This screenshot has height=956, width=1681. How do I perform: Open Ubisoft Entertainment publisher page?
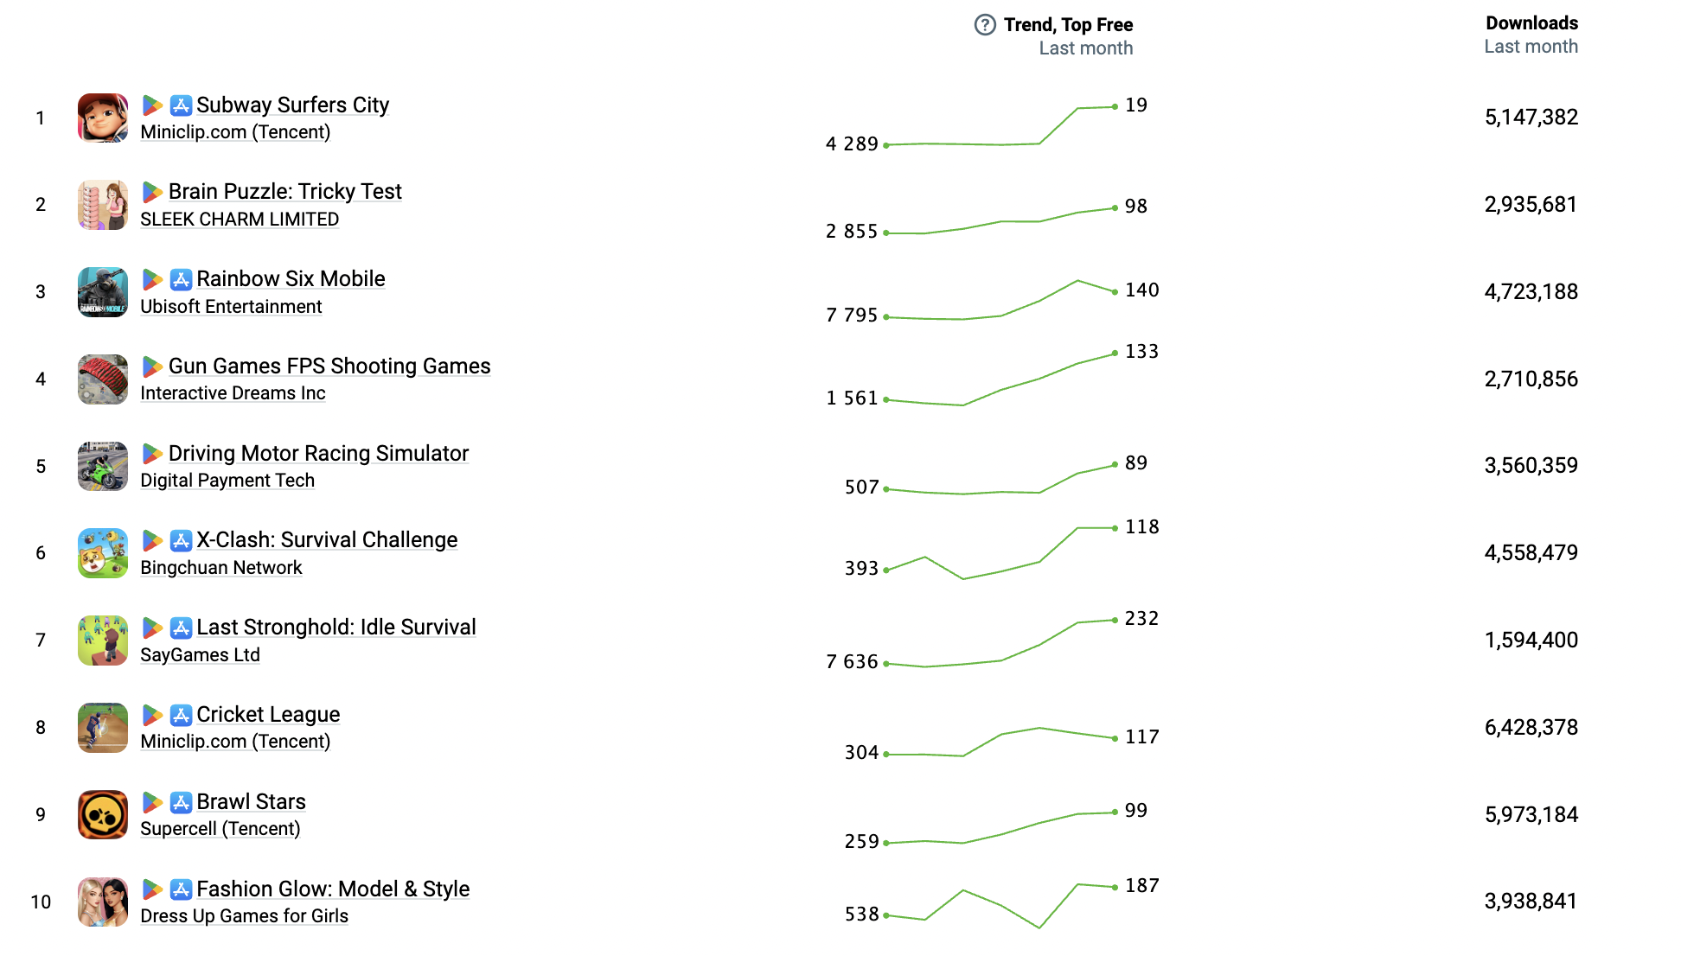point(231,307)
